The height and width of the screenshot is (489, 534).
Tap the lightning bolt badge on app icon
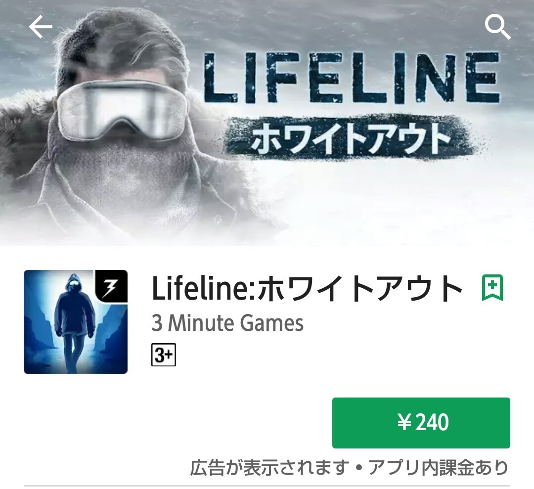tap(111, 286)
